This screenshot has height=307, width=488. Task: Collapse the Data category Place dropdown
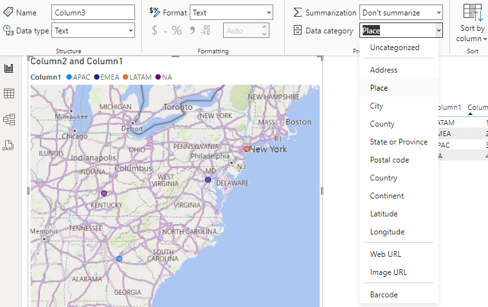(438, 30)
